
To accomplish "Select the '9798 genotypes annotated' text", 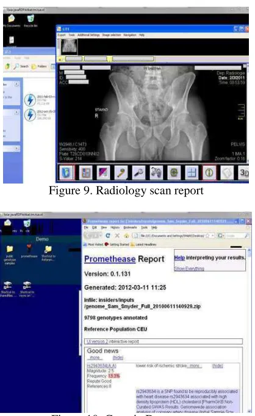I will (x=115, y=318).
